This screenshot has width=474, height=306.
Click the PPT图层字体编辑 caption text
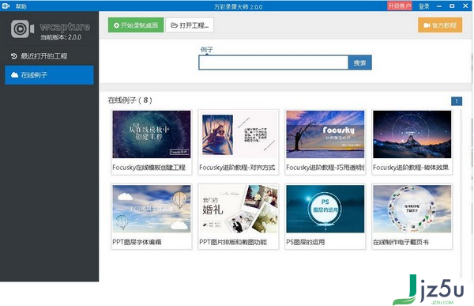tap(137, 242)
